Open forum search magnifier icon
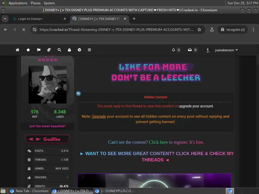Image resolution: width=259 pixels, height=194 pixels. [x=59, y=50]
